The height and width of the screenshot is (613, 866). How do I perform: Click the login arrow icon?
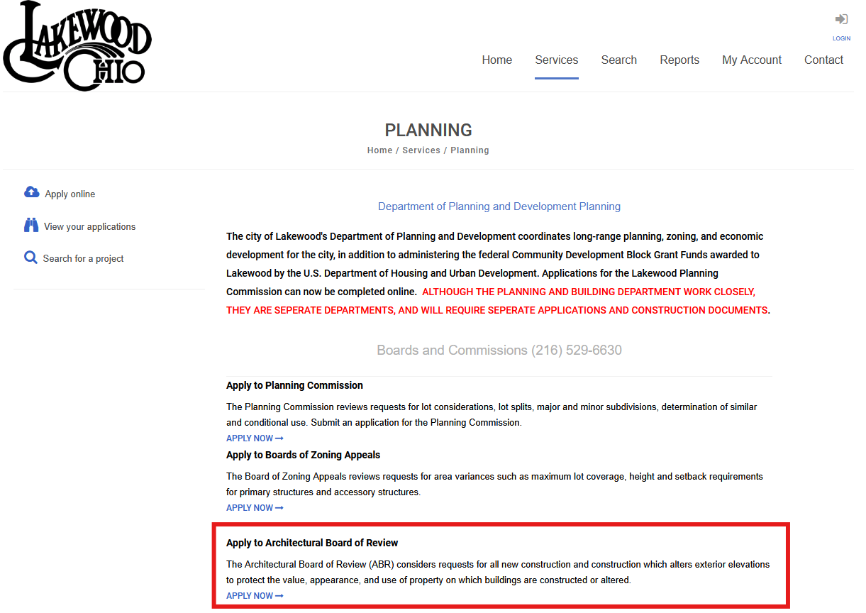(841, 19)
